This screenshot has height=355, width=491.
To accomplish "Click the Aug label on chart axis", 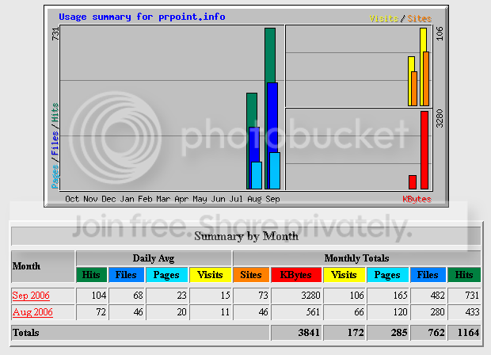I will tap(254, 199).
